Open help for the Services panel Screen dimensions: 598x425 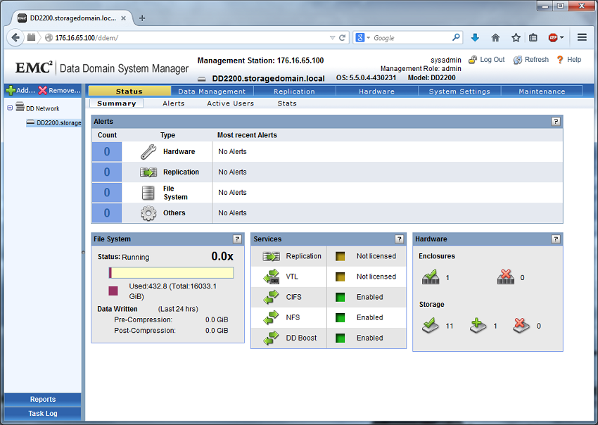pos(400,239)
